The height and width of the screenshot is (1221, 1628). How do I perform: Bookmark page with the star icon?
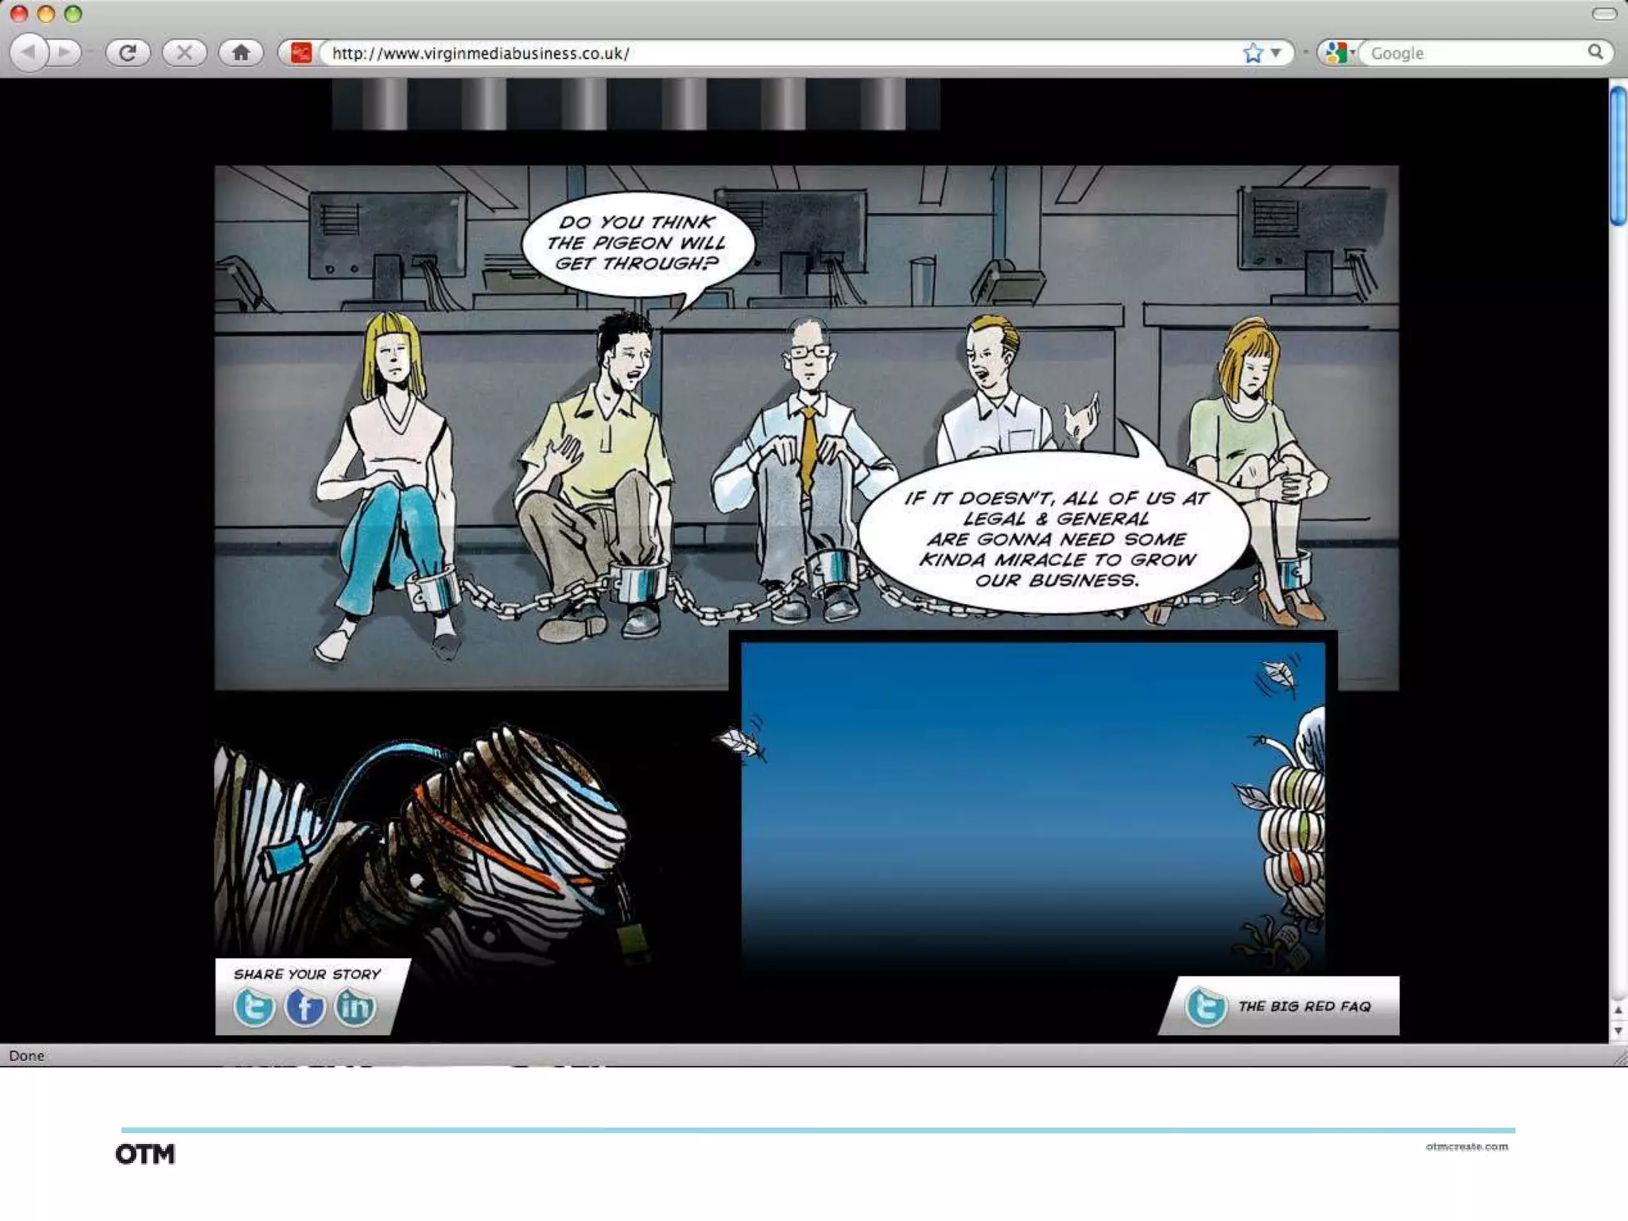pyautogui.click(x=1253, y=53)
